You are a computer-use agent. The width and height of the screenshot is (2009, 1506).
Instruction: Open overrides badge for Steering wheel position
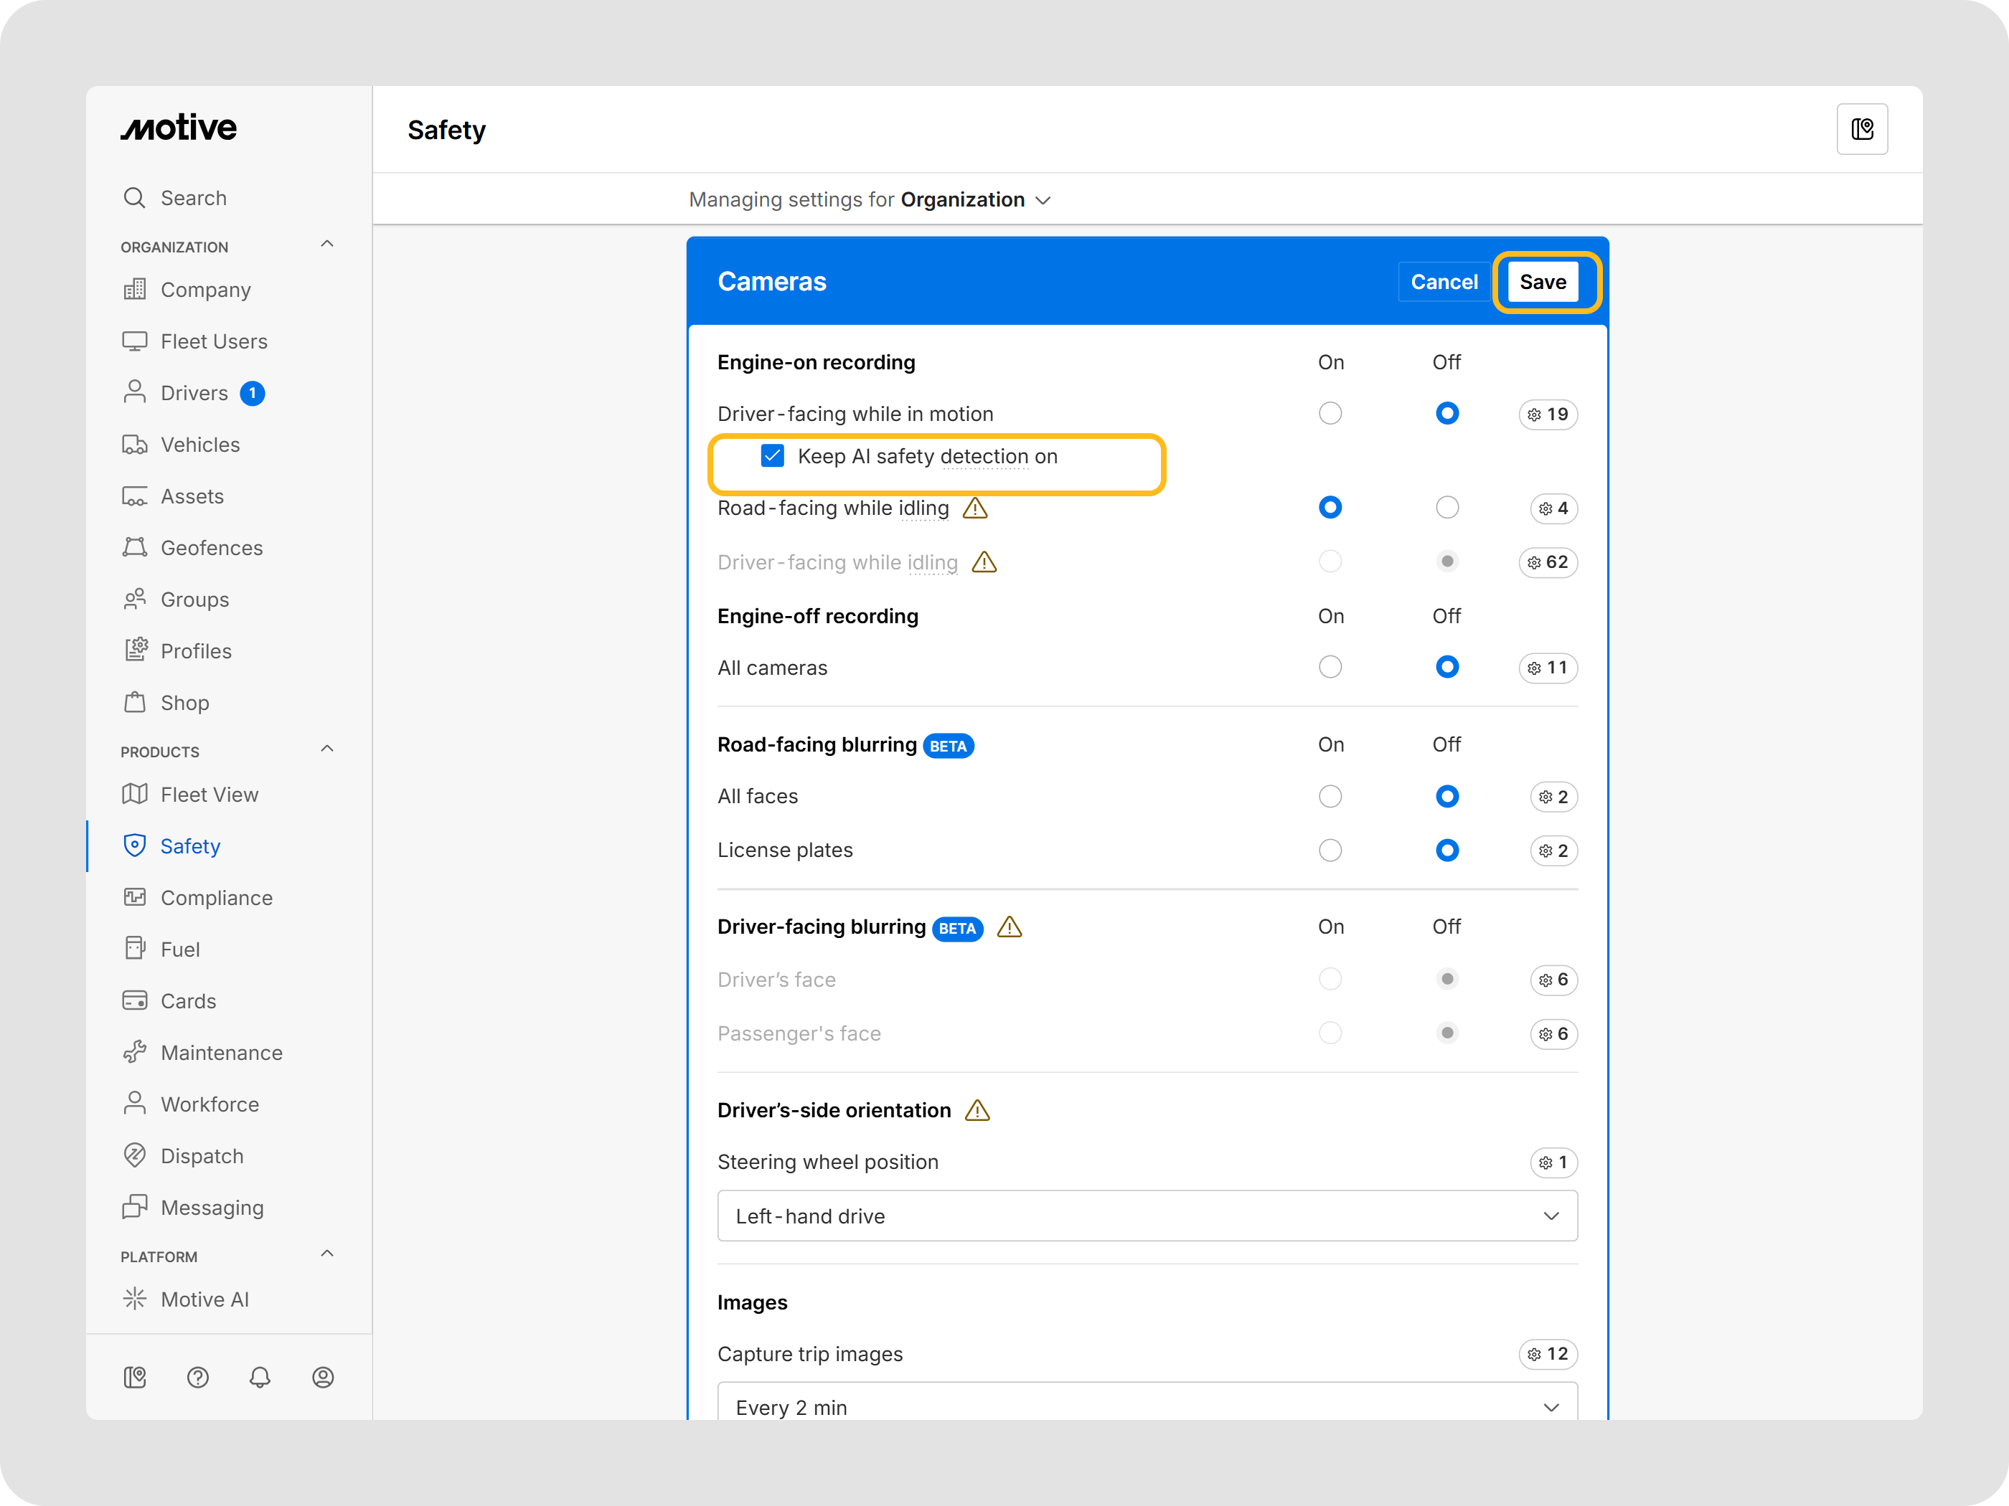[1553, 1163]
